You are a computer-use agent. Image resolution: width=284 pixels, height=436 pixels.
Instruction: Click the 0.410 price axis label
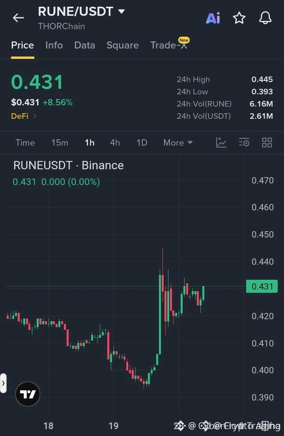pos(263,344)
